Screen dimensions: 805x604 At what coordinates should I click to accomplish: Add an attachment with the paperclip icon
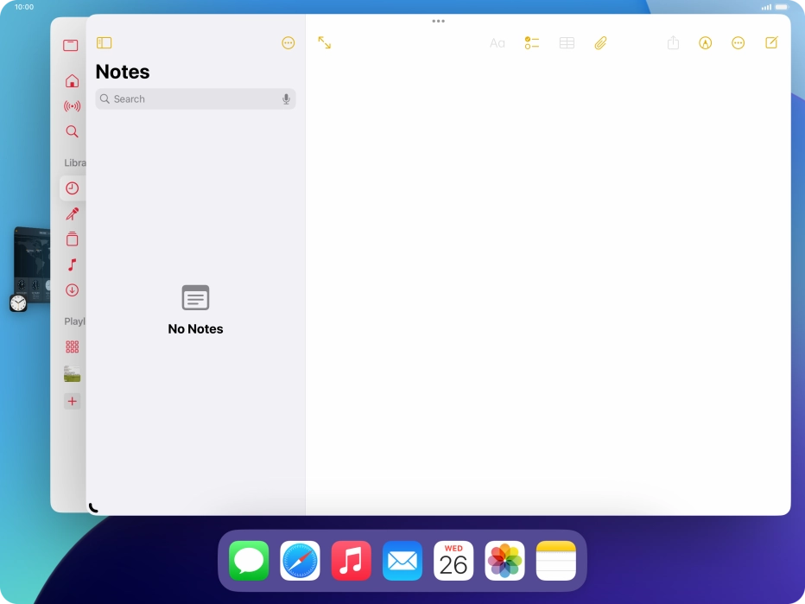[x=601, y=42]
